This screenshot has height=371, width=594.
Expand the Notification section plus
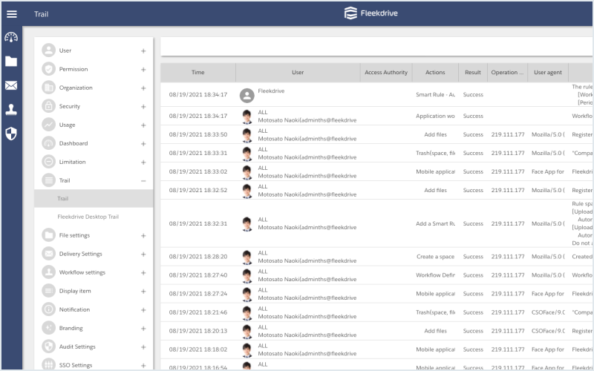(x=143, y=310)
